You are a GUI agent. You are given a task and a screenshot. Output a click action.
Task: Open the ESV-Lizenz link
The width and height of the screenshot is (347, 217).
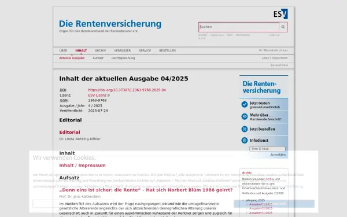coord(97,95)
